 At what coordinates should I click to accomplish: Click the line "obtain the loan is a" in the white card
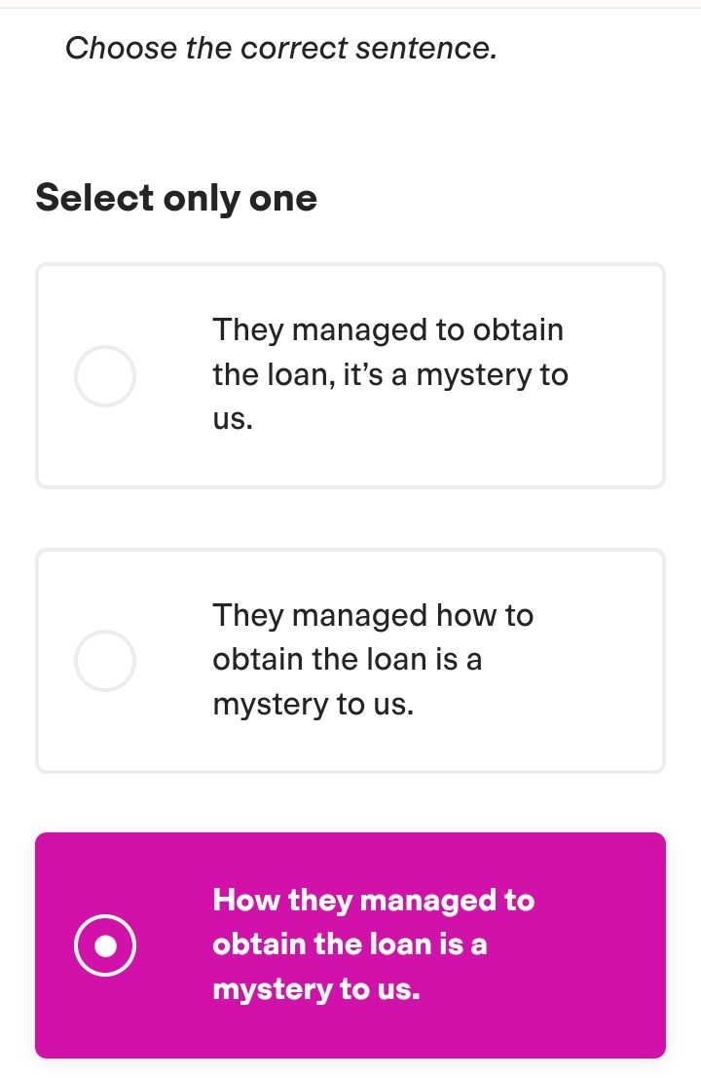pyautogui.click(x=347, y=660)
